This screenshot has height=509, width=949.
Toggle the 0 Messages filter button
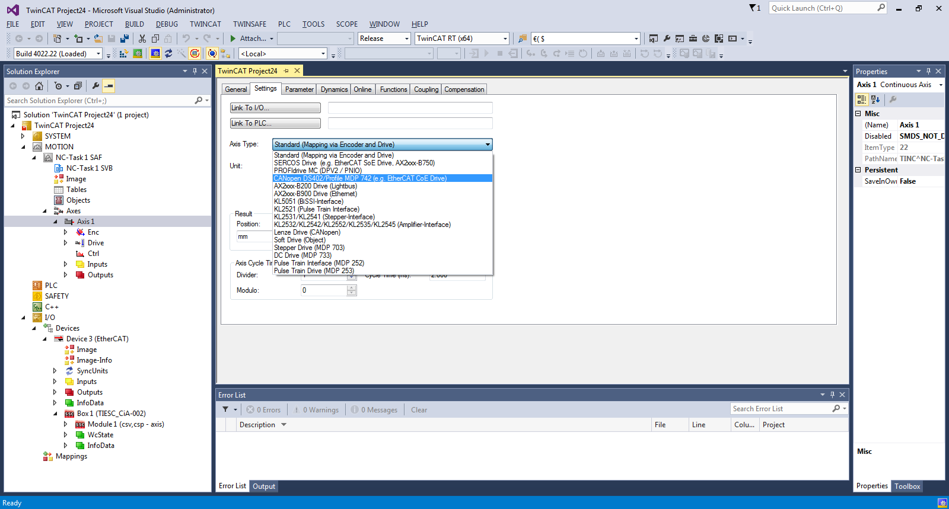374,409
